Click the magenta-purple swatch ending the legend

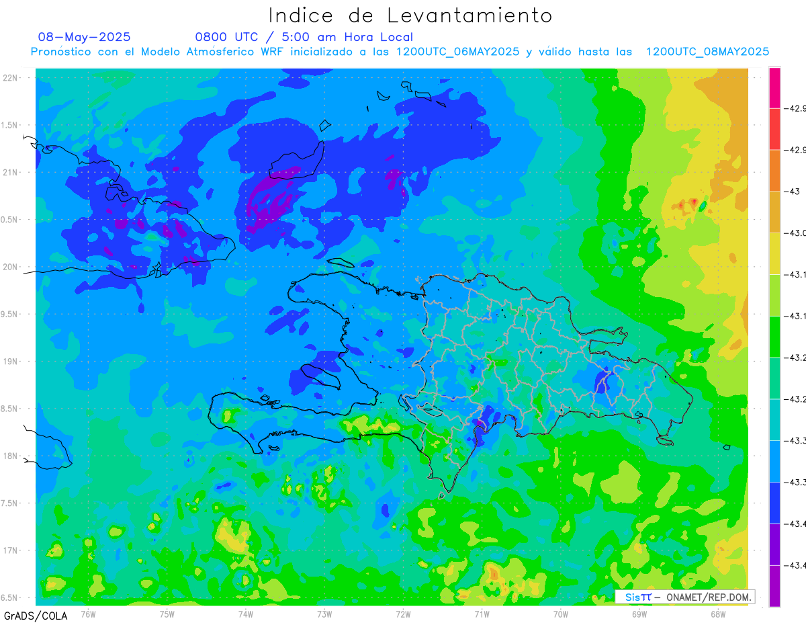774,585
